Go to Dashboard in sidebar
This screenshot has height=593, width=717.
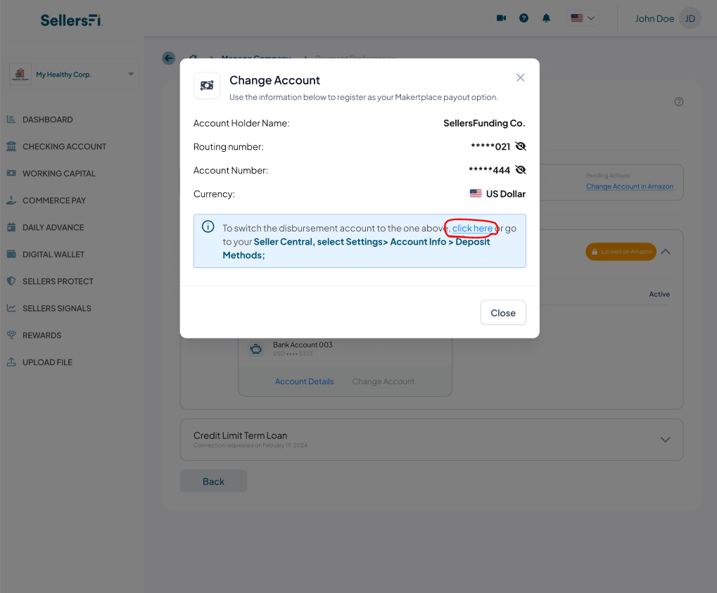[48, 120]
